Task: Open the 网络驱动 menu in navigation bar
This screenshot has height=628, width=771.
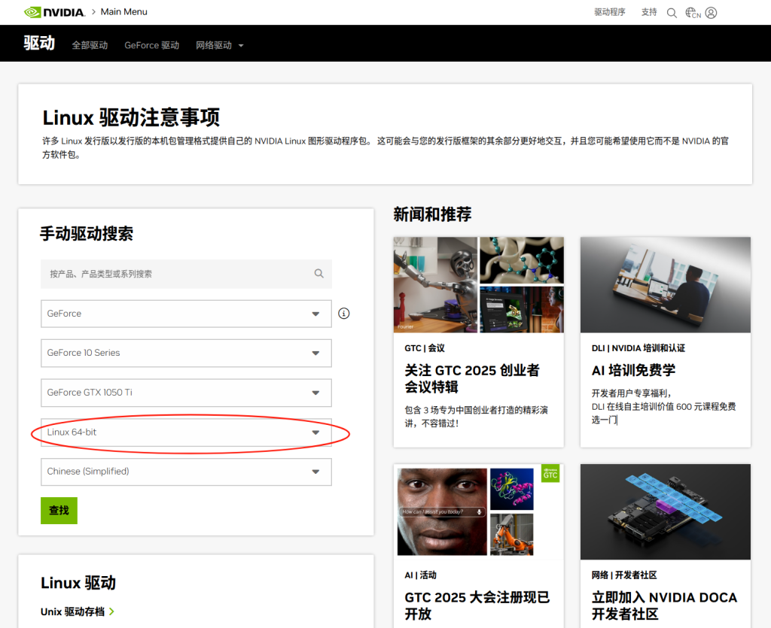Action: pos(219,45)
